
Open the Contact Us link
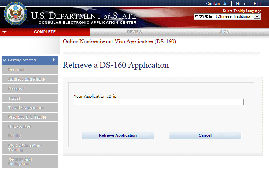pyautogui.click(x=216, y=4)
